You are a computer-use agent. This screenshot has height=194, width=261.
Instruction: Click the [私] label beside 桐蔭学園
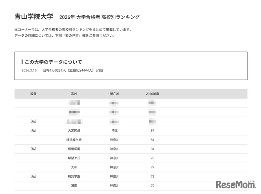tap(33, 149)
